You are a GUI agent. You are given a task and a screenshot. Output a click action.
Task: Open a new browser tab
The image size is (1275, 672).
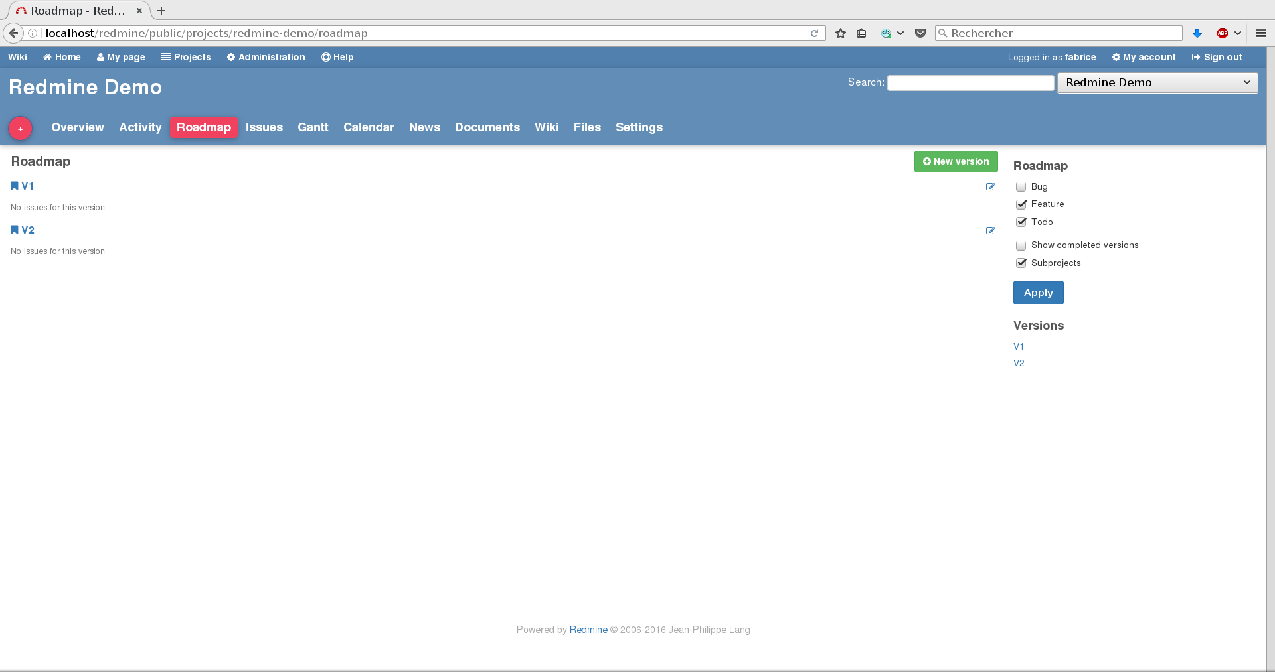161,11
